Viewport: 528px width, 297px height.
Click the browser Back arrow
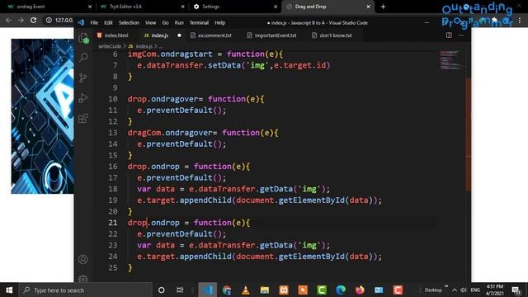(9, 20)
